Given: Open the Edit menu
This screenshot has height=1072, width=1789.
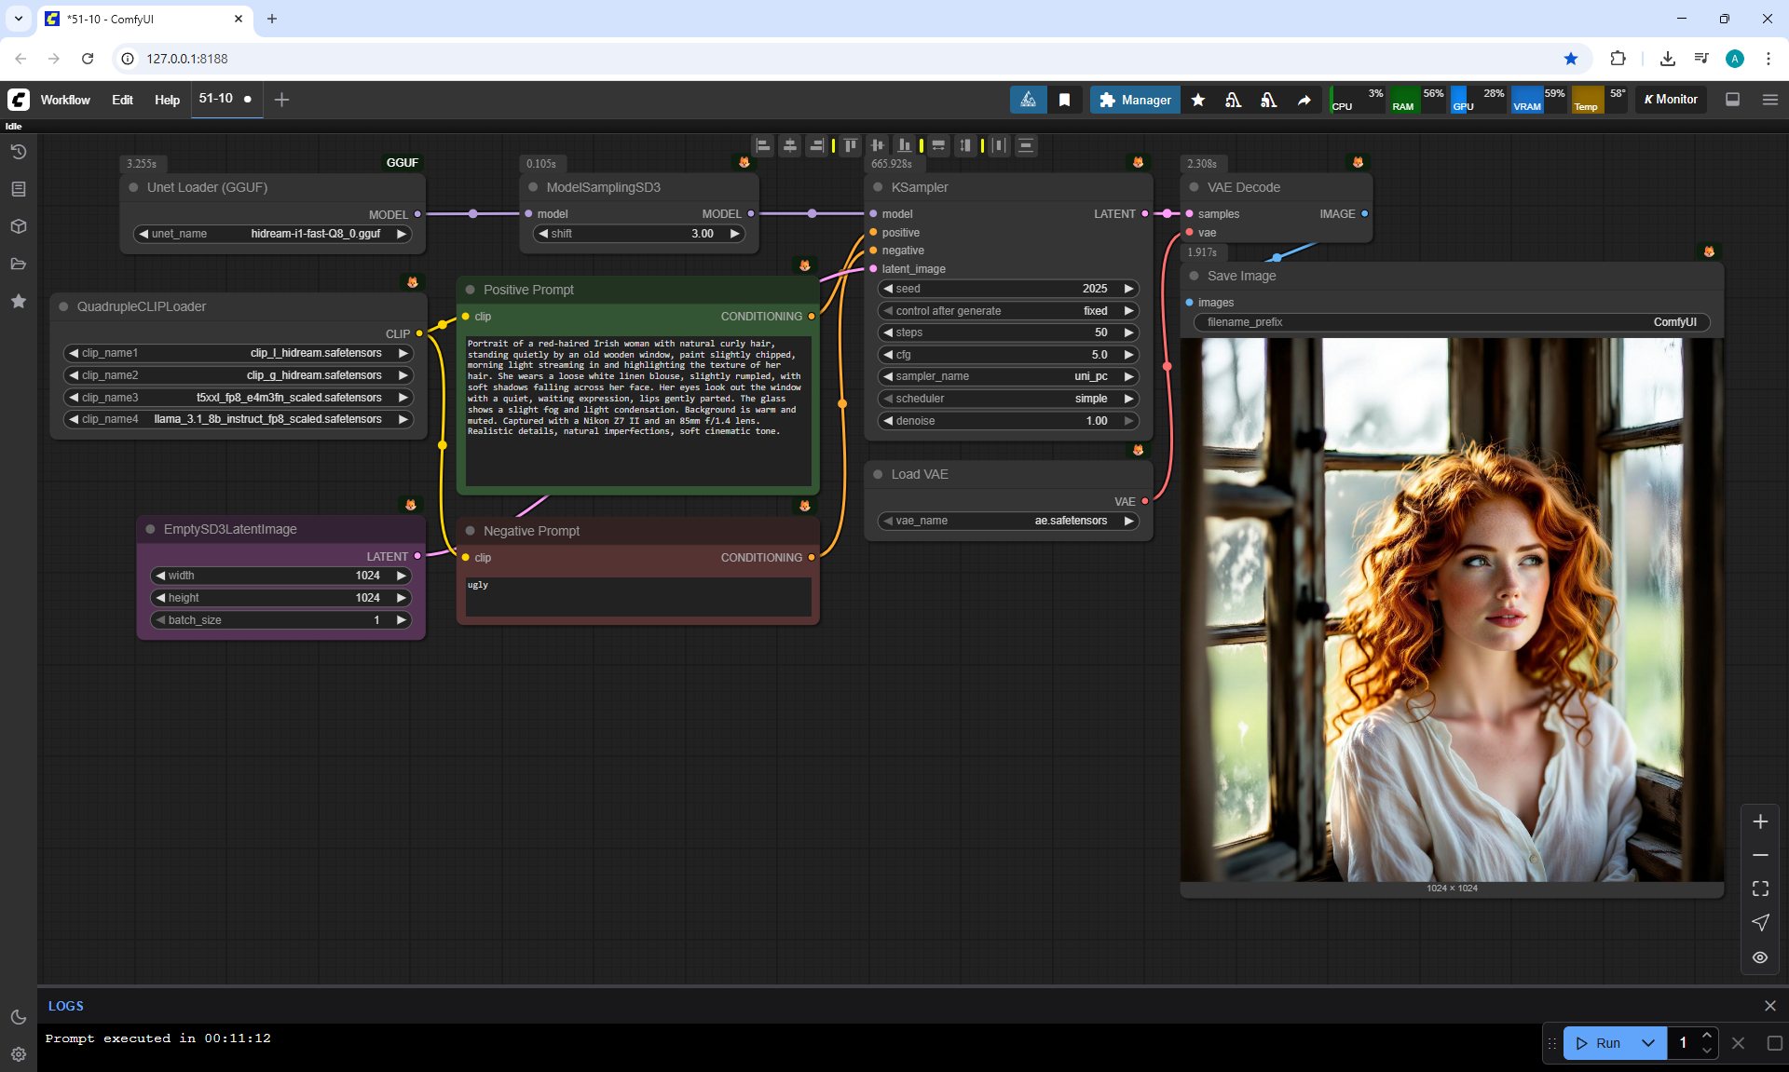Looking at the screenshot, I should click(122, 100).
